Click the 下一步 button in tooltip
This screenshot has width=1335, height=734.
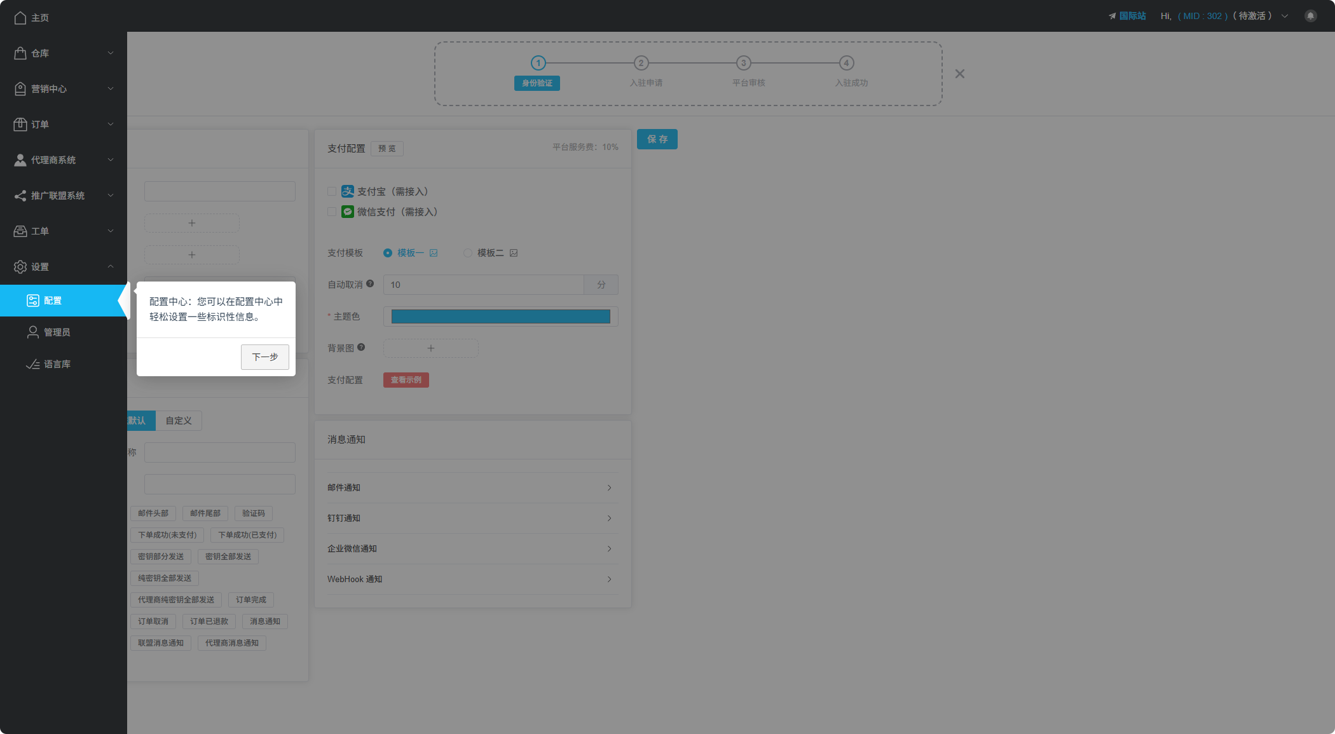[264, 357]
